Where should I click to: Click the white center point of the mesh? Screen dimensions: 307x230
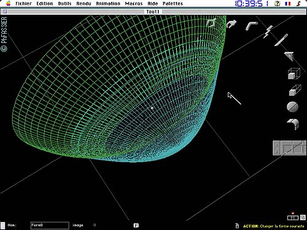[152, 108]
